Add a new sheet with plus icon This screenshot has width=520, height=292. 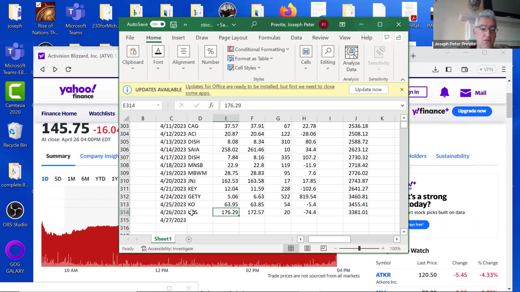(x=188, y=239)
